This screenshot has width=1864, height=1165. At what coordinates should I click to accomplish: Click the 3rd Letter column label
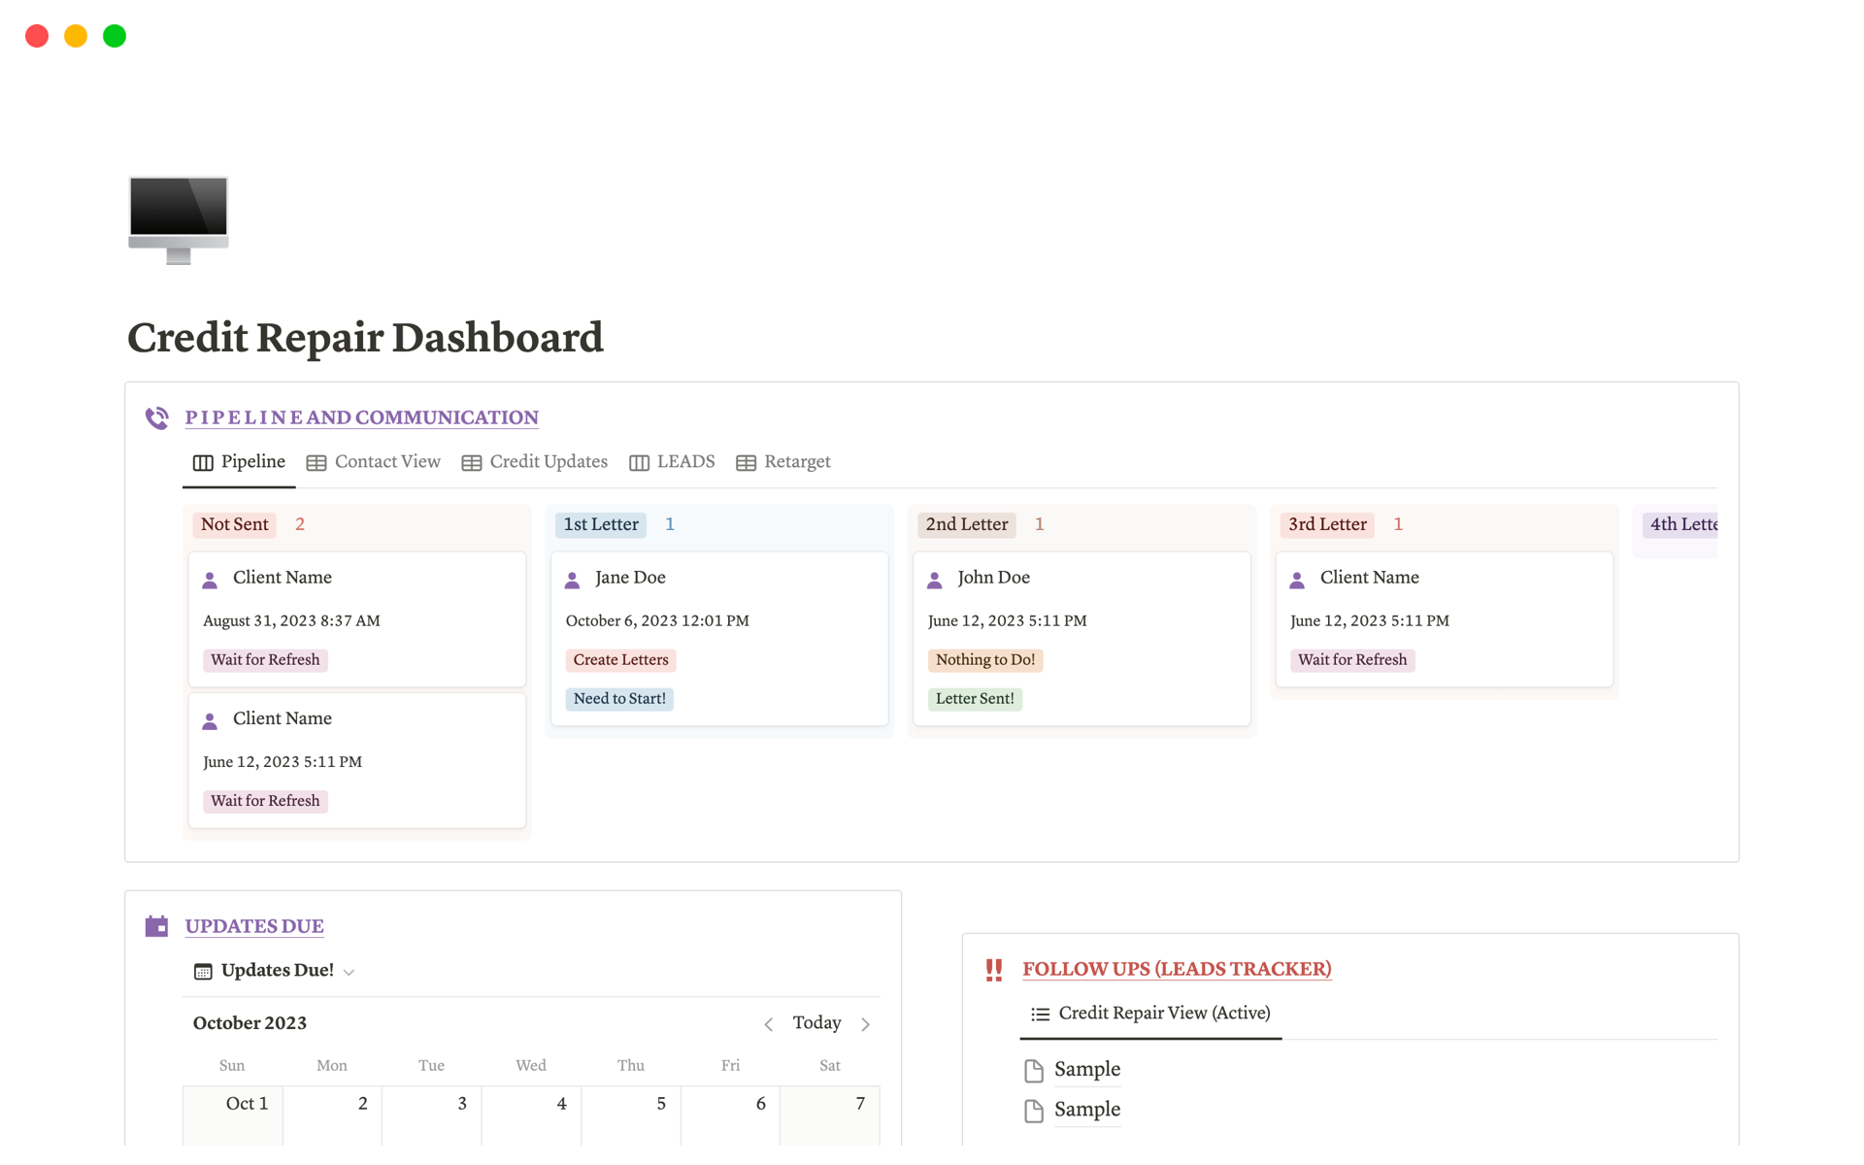[1327, 525]
